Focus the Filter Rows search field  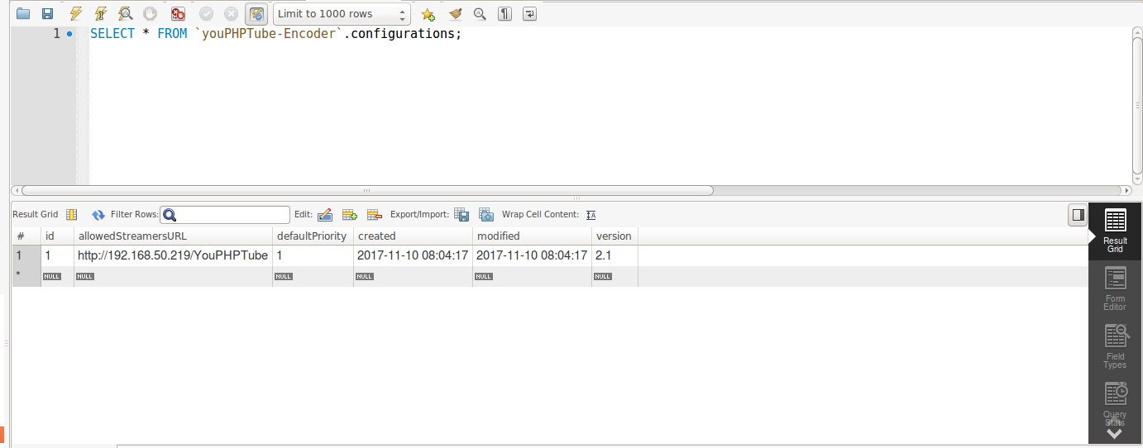coord(225,215)
